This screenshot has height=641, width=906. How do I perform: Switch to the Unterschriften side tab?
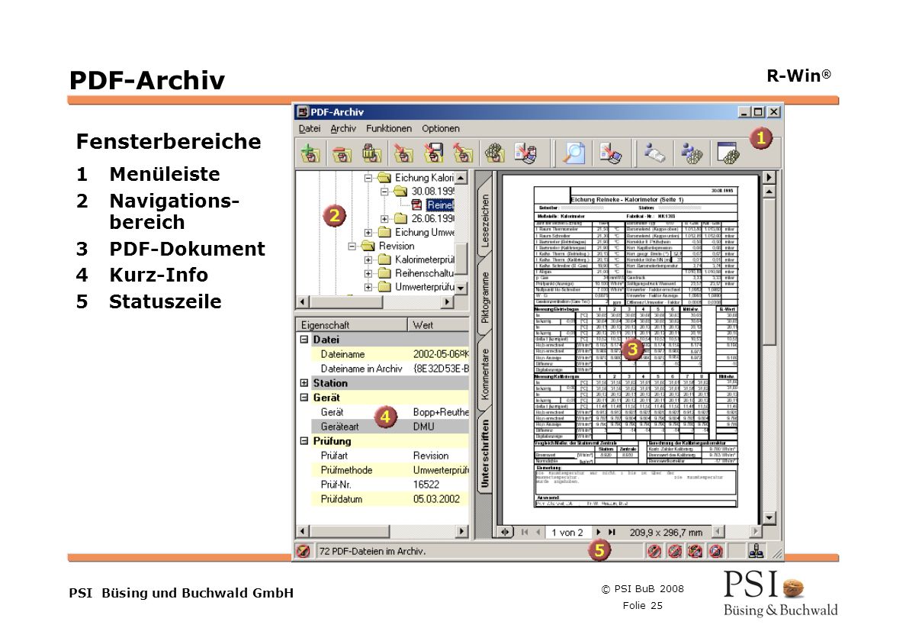pyautogui.click(x=485, y=453)
